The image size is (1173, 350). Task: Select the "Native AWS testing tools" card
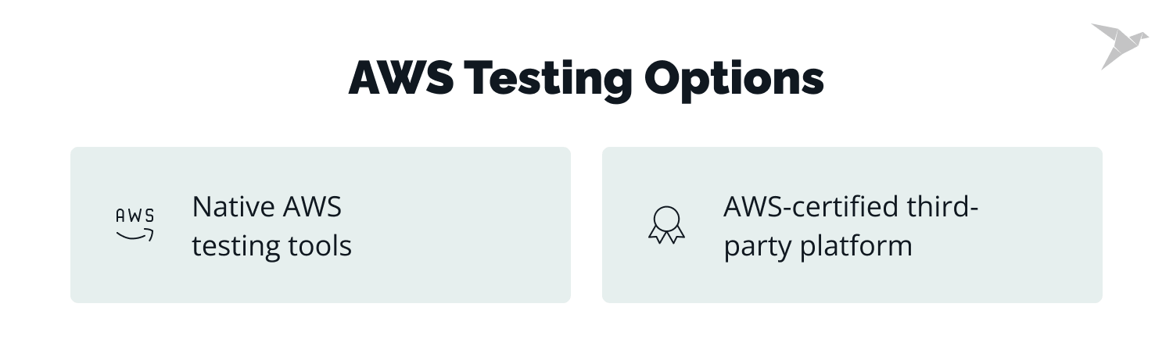click(x=321, y=225)
